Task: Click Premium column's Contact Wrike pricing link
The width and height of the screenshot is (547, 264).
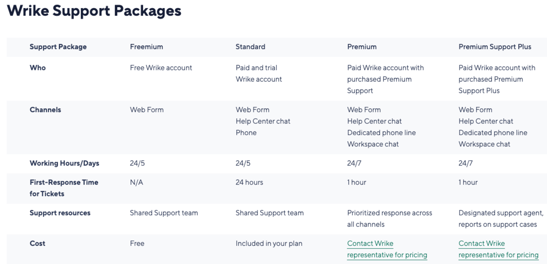Action: 387,249
